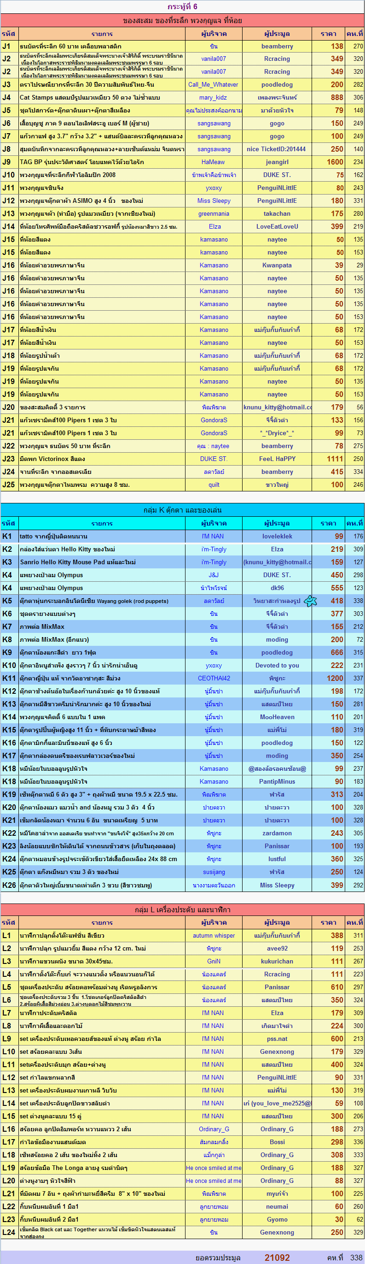Click the price '1111' in row J23

click(335, 459)
